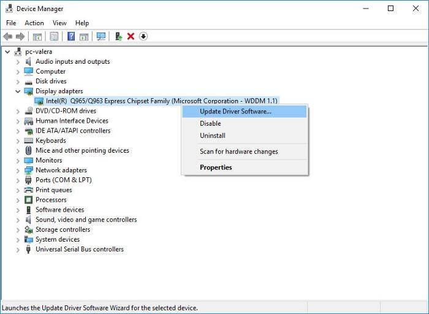
Task: Click the Storage controllers icon
Action: coord(29,229)
